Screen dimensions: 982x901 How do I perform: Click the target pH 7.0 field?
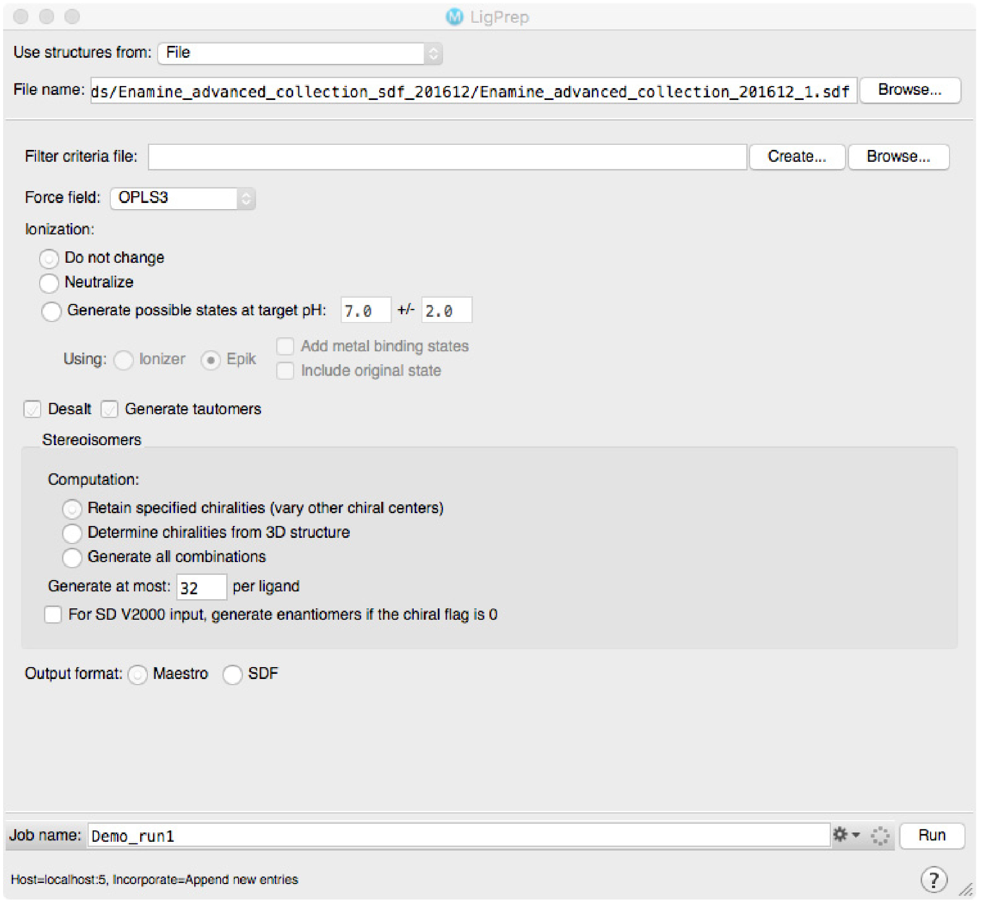(366, 310)
